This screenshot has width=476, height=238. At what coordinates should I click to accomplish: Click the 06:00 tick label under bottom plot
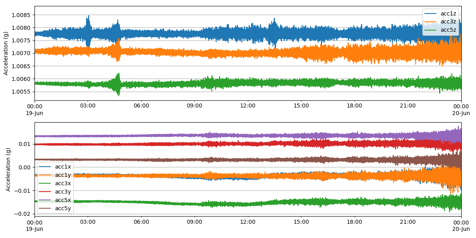[141, 222]
